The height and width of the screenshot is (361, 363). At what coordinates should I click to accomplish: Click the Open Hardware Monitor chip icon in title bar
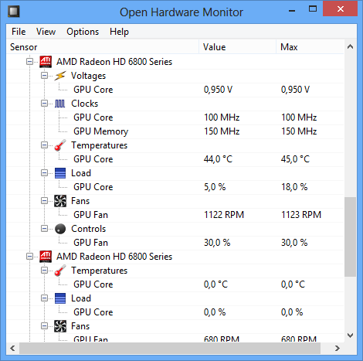pos(14,12)
